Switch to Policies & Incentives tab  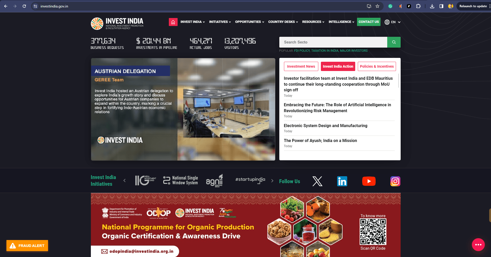pos(377,66)
